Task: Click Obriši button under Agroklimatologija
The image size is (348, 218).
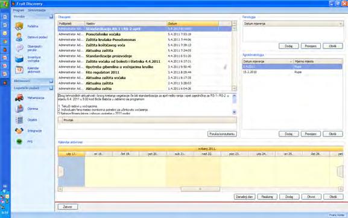Action: 333,134
